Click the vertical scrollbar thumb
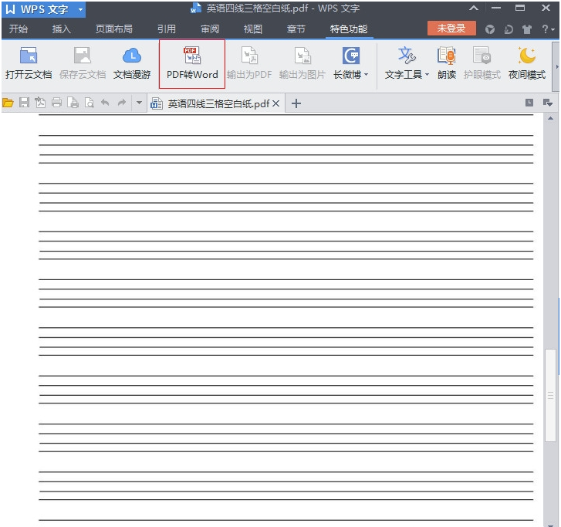The image size is (561, 527). point(550,394)
